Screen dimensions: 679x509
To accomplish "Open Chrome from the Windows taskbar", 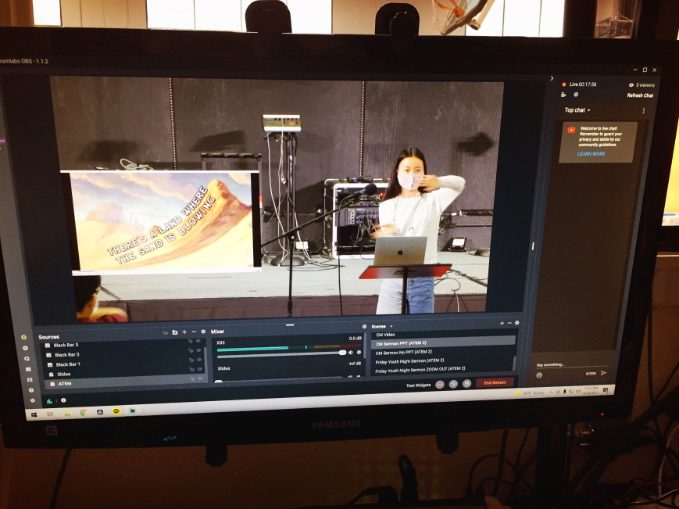I will (x=83, y=413).
